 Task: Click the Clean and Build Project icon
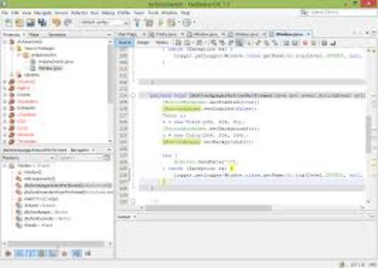point(149,22)
